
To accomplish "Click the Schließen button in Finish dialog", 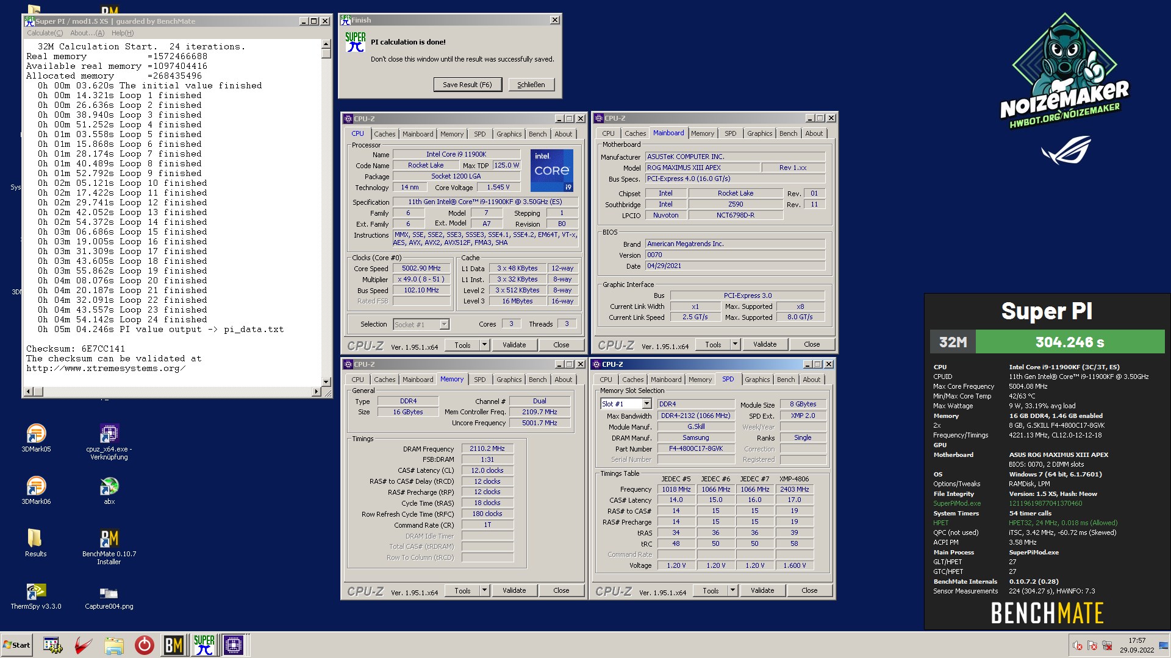I will pos(531,85).
